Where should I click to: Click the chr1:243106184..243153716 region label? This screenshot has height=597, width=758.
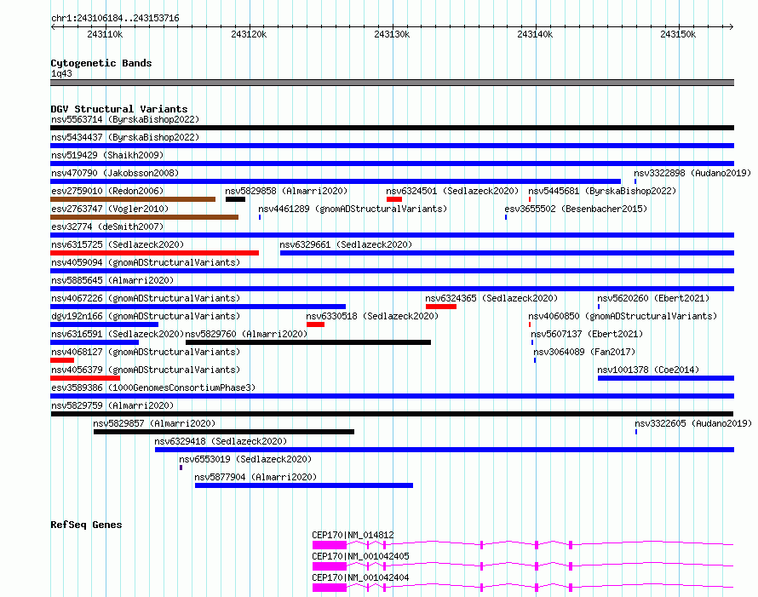coord(115,19)
